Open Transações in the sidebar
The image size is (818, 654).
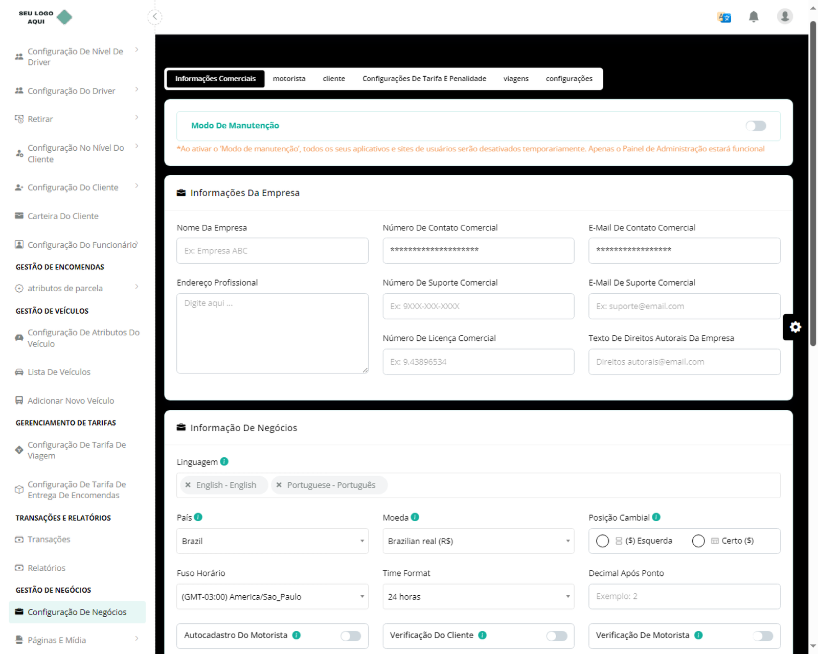49,540
